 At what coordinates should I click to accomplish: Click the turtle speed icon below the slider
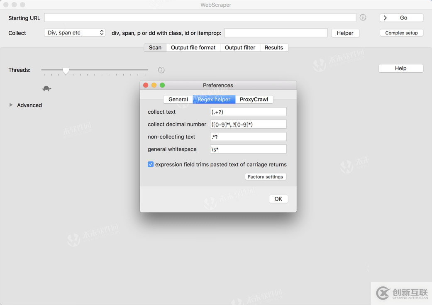pyautogui.click(x=46, y=88)
